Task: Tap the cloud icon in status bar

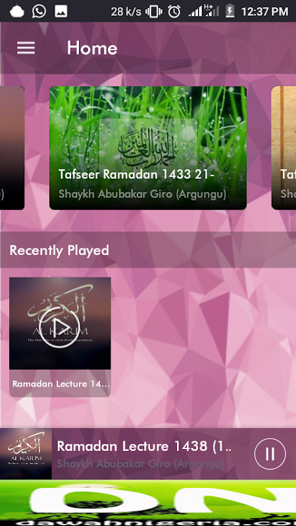Action: pos(17,11)
